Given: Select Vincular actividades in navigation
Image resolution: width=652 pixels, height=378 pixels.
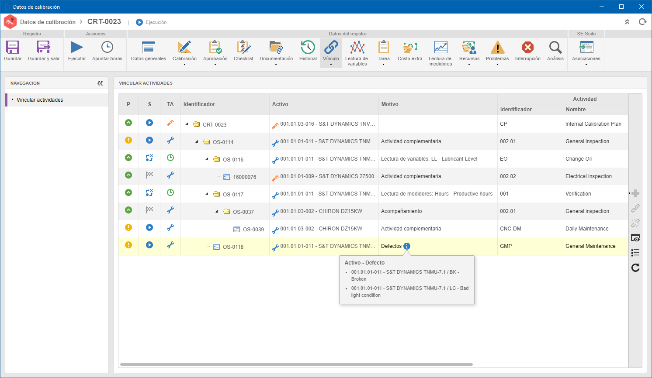Looking at the screenshot, I should 40,100.
